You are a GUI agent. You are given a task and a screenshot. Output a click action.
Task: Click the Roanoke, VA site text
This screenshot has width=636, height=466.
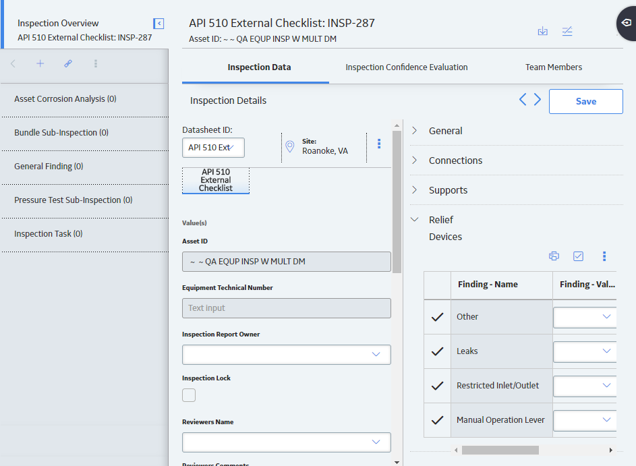(x=325, y=151)
